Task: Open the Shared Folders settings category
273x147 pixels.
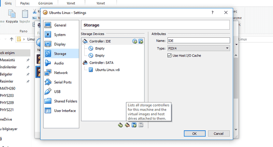Action: pyautogui.click(x=65, y=101)
